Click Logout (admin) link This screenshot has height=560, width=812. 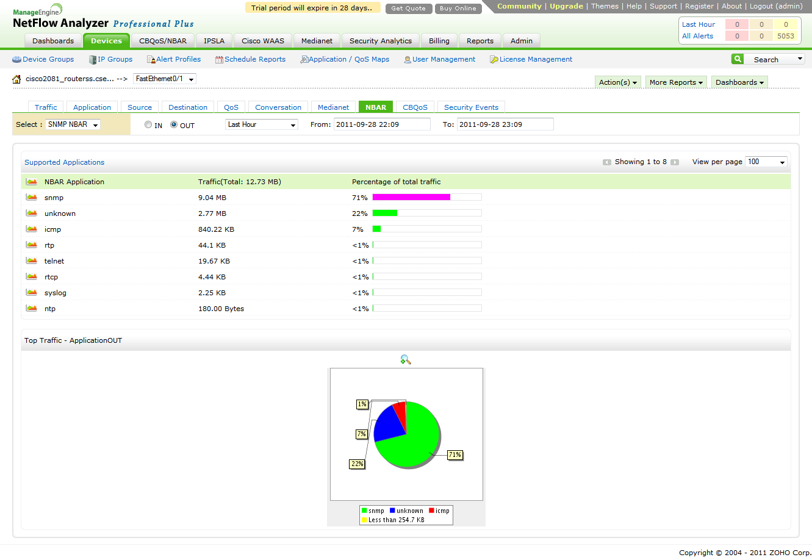(776, 6)
